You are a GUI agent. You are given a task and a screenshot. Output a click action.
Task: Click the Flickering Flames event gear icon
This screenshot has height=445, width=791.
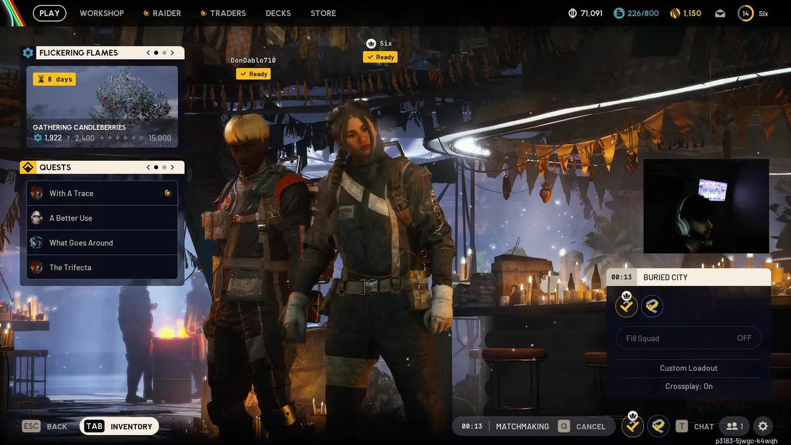tap(28, 53)
